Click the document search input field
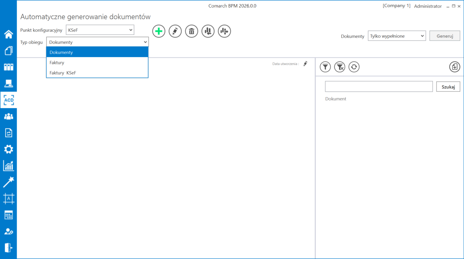464x259 pixels. 379,87
